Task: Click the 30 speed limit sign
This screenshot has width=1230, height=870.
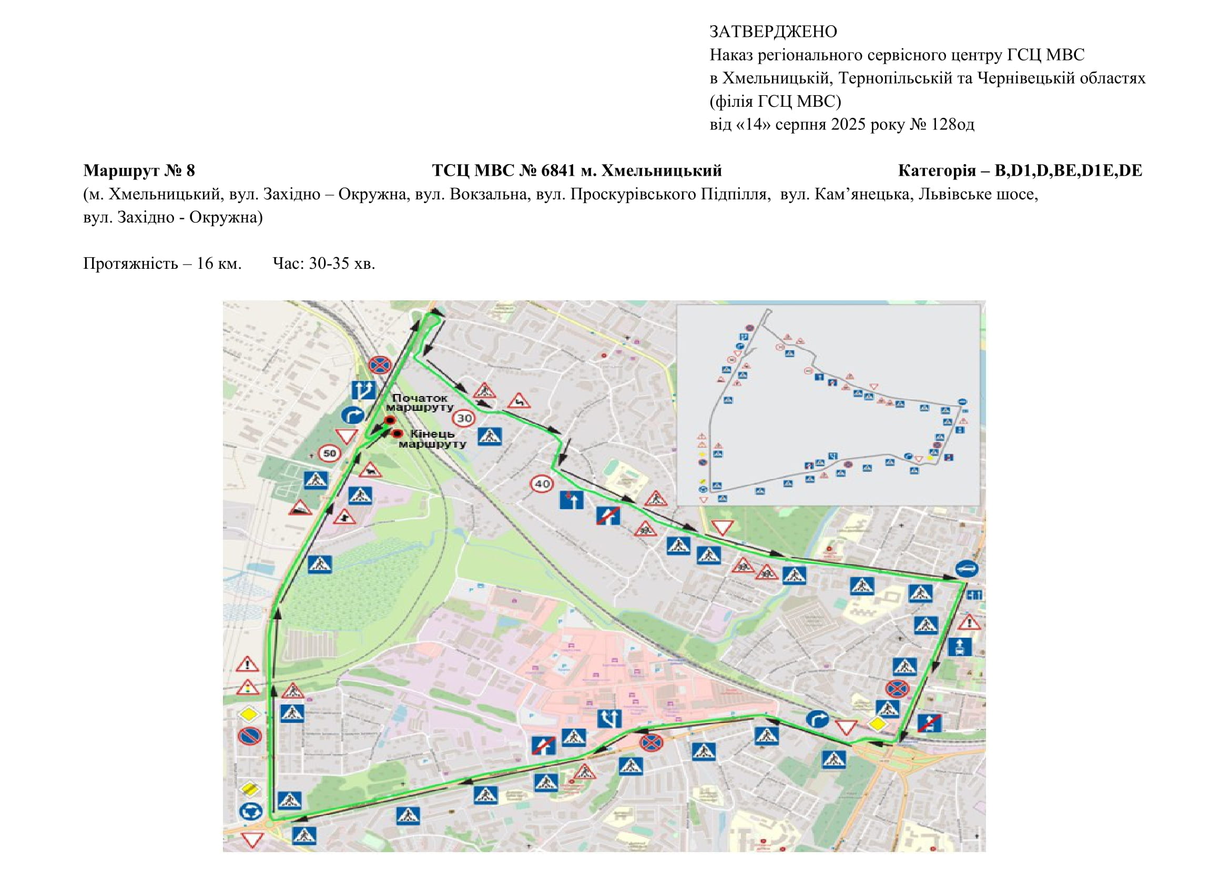Action: click(x=464, y=418)
